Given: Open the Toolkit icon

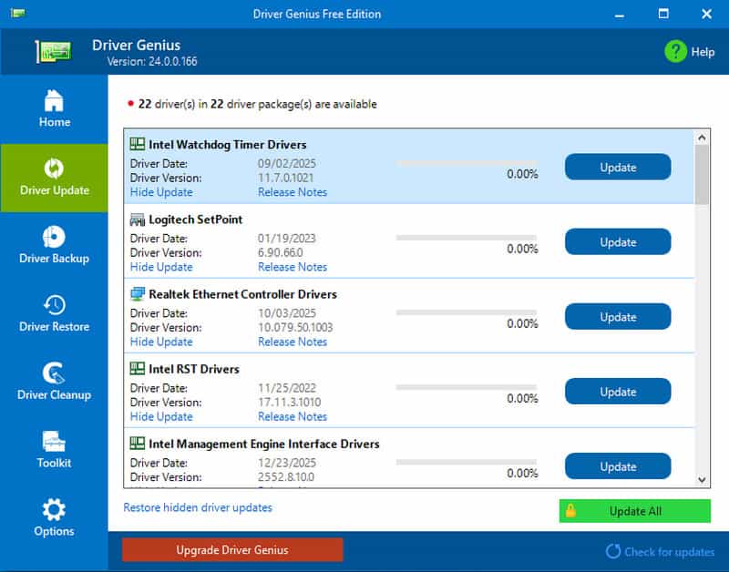Looking at the screenshot, I should pyautogui.click(x=54, y=441).
